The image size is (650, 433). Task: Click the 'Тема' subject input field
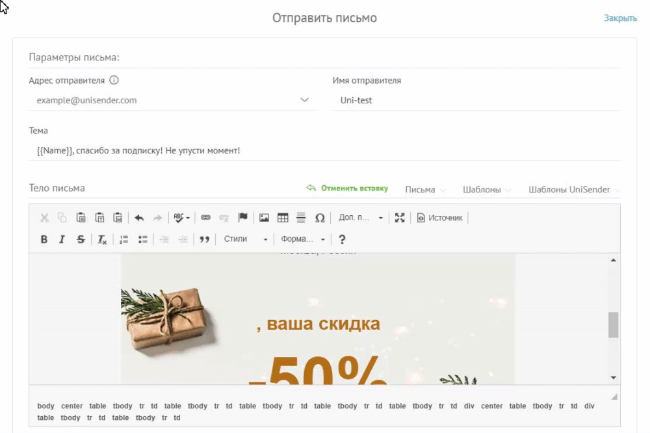tap(324, 151)
